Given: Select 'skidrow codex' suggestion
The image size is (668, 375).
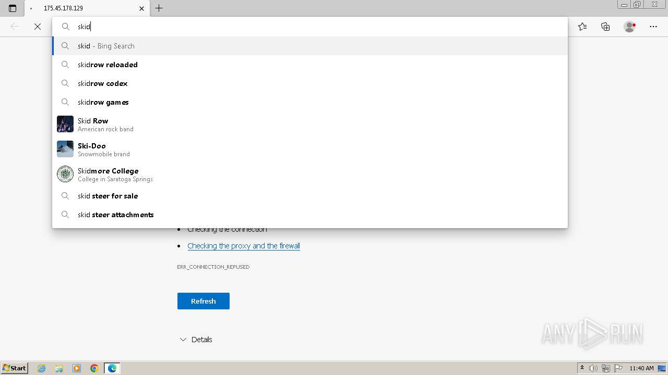Looking at the screenshot, I should pos(310,83).
